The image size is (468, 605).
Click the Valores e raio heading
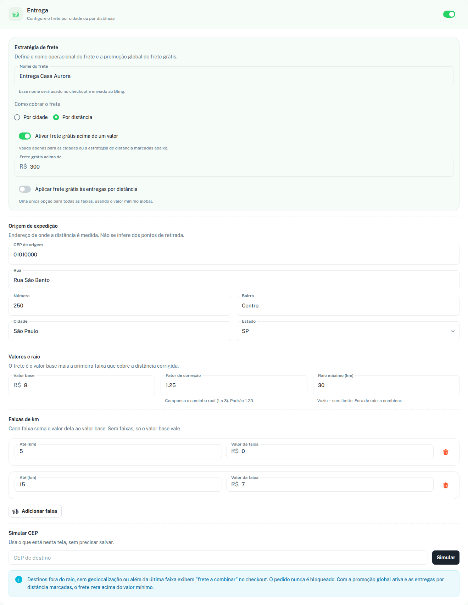24,357
